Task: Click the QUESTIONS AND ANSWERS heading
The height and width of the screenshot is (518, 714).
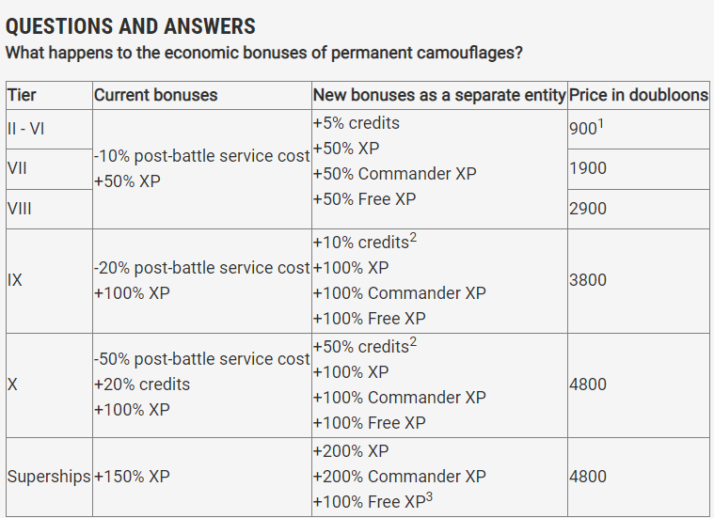Action: (x=131, y=25)
